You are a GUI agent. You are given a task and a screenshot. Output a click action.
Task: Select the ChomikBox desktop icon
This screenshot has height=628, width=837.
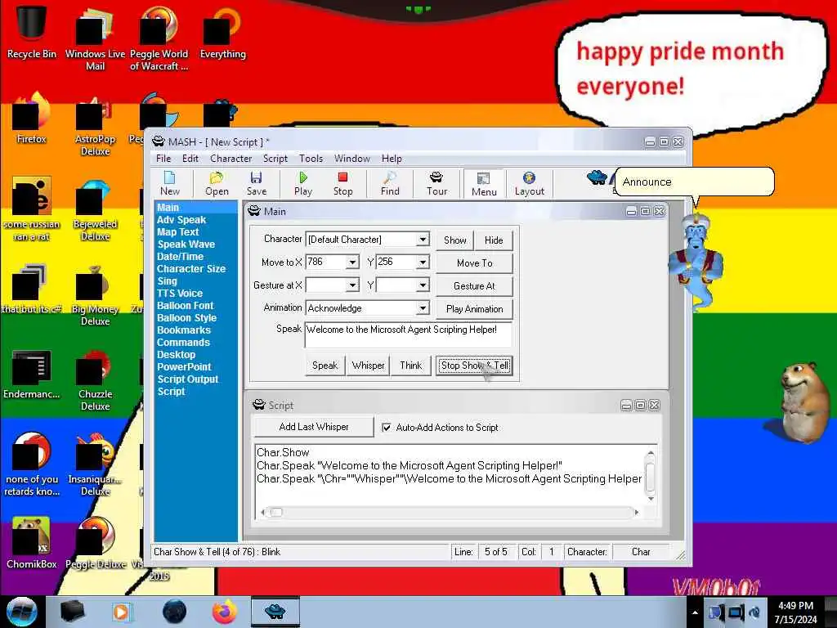point(32,543)
